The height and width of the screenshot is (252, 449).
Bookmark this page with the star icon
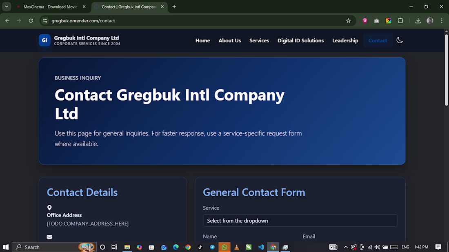[x=348, y=21]
